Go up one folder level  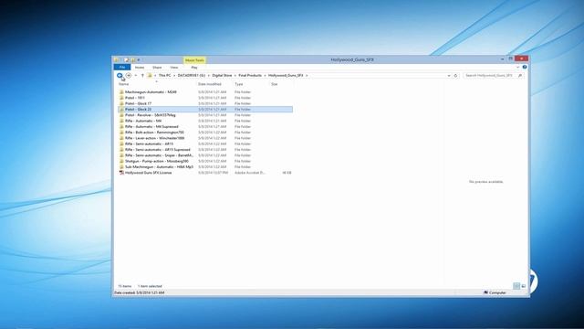click(x=142, y=76)
